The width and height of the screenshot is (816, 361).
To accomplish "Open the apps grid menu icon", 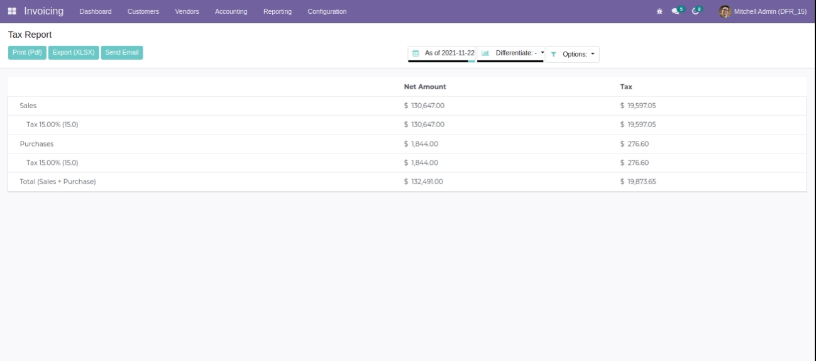I will point(12,11).
